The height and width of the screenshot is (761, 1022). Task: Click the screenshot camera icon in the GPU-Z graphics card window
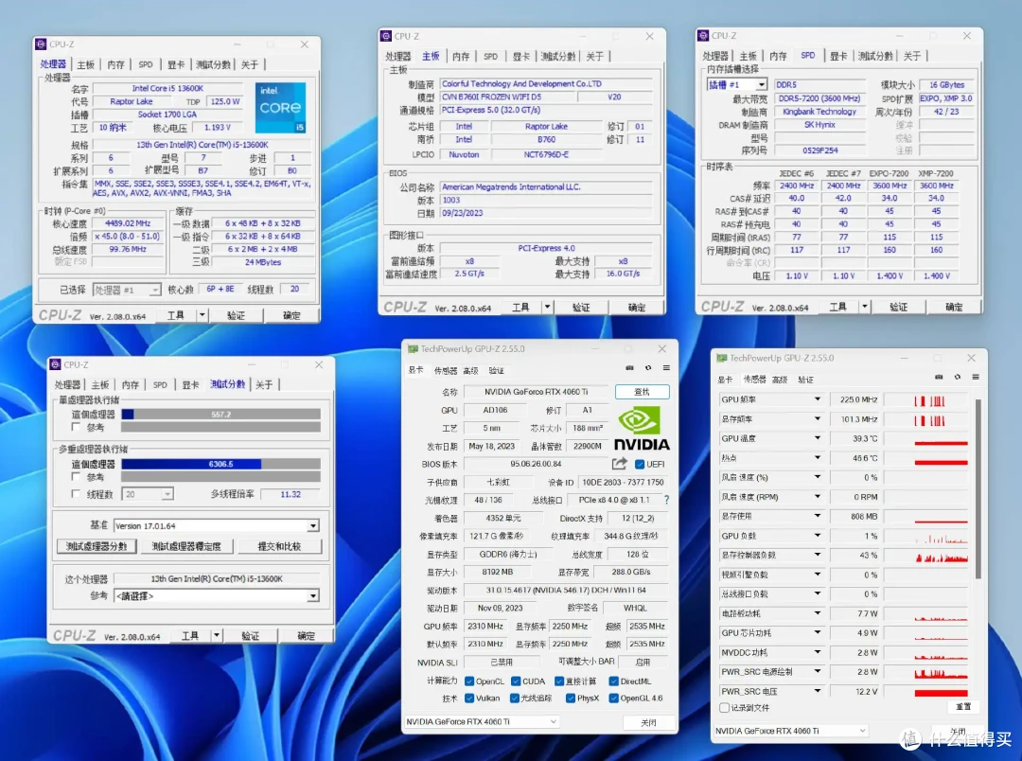click(629, 368)
